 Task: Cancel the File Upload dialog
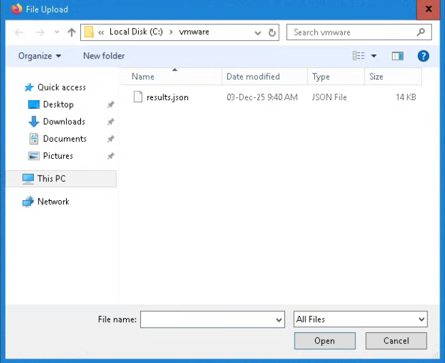click(x=396, y=341)
